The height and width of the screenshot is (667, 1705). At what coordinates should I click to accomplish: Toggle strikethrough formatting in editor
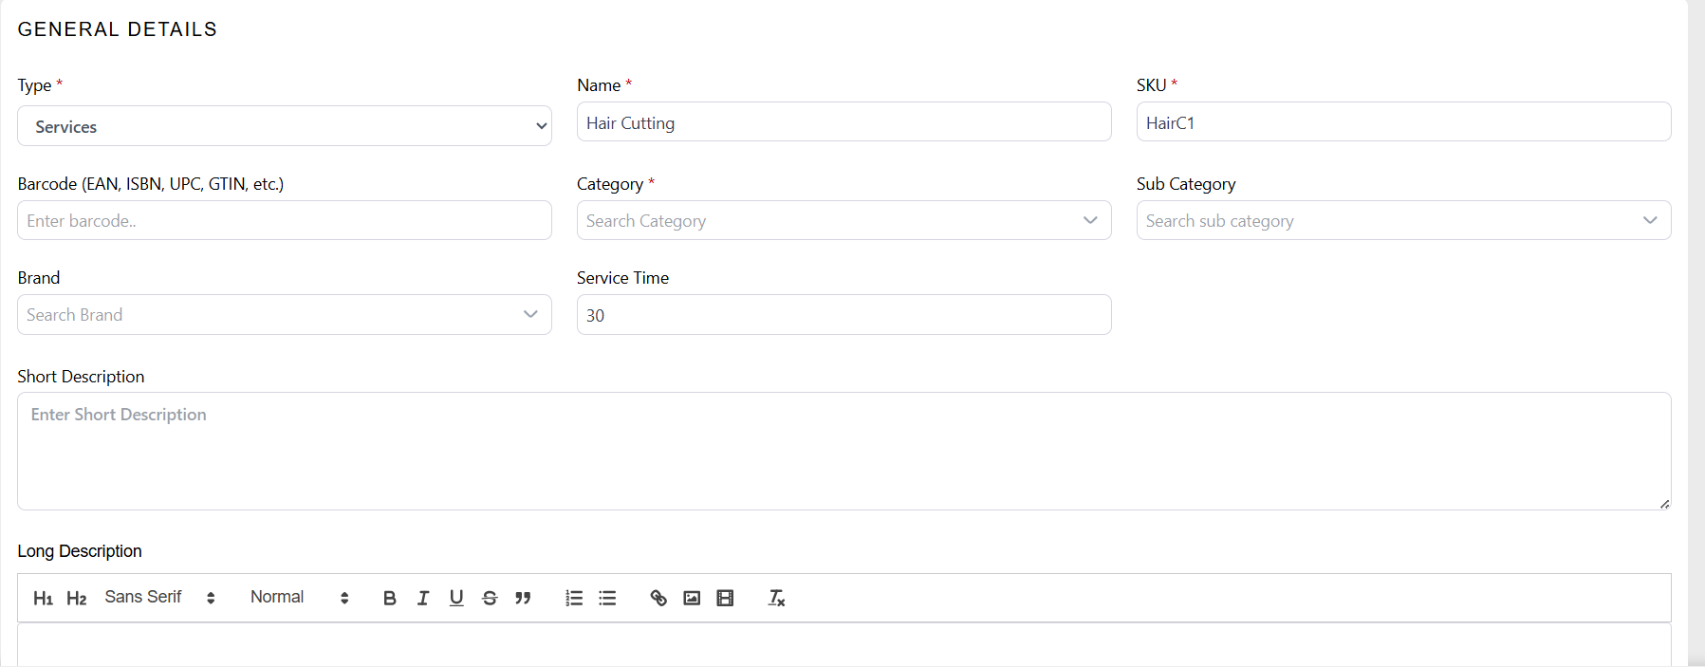(x=490, y=598)
